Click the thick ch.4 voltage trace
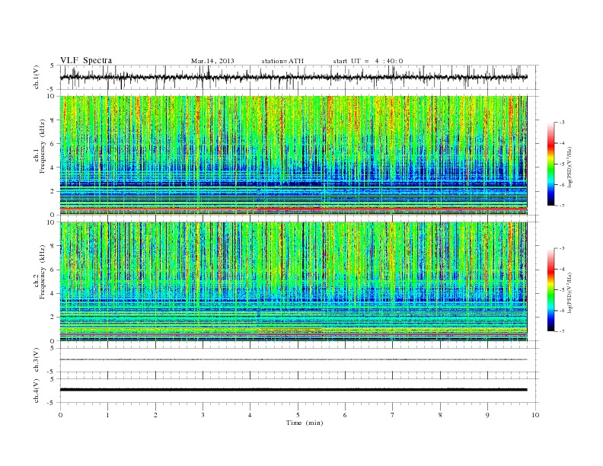Screen dimensions: 603x466 pyautogui.click(x=293, y=390)
